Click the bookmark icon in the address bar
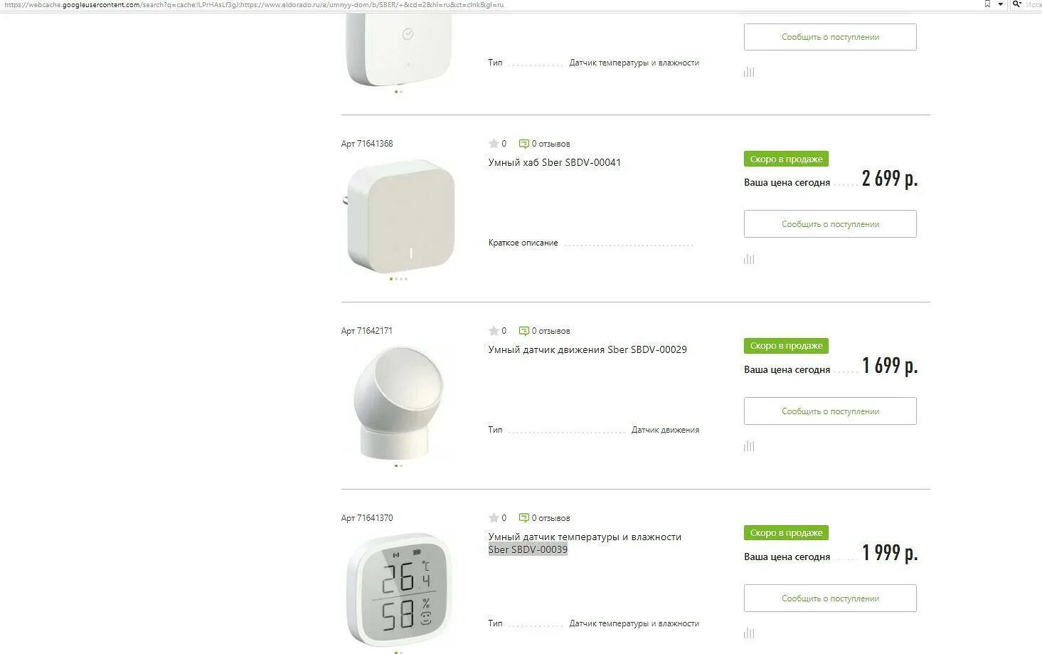 coord(987,4)
